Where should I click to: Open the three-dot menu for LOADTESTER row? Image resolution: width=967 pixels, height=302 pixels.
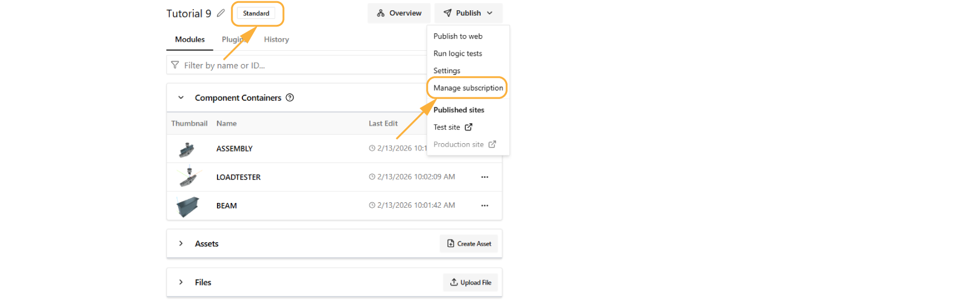484,177
